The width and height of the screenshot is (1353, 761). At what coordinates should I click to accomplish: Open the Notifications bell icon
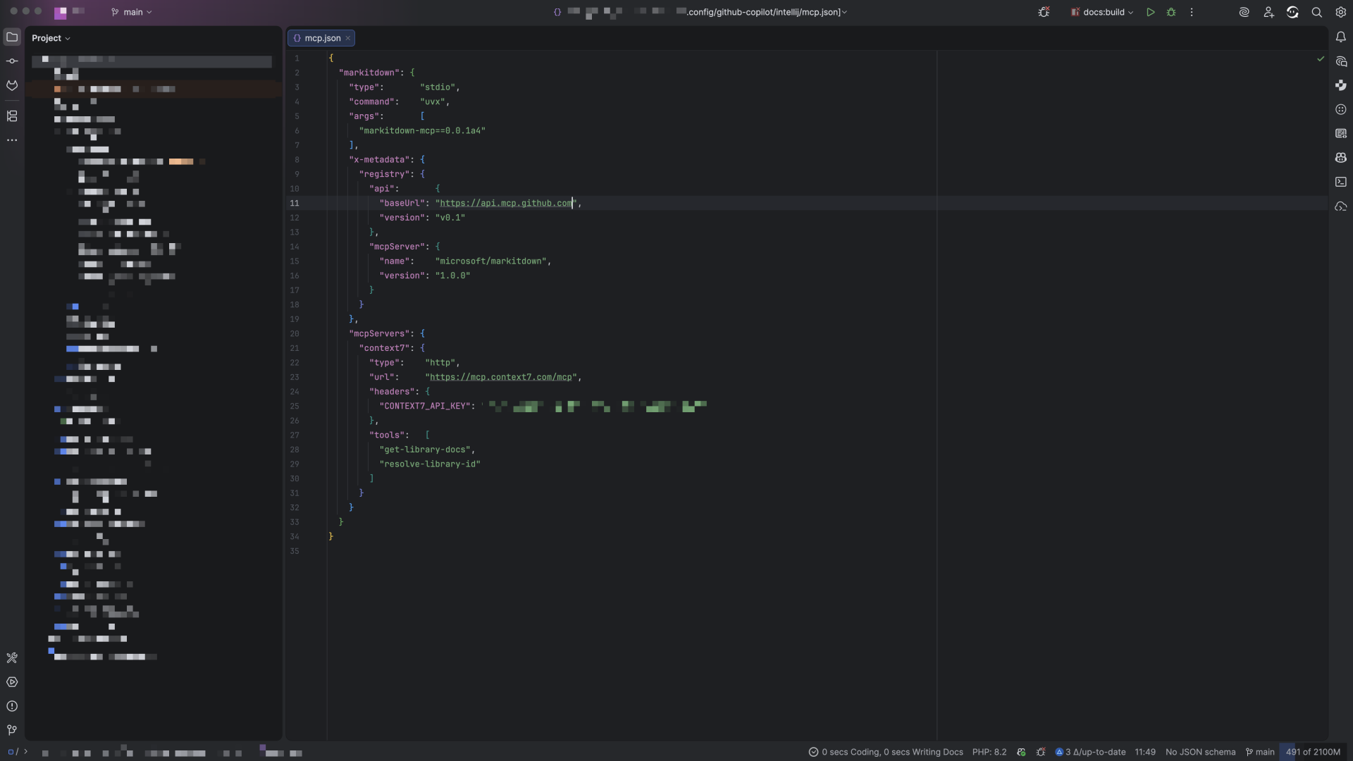[1340, 37]
